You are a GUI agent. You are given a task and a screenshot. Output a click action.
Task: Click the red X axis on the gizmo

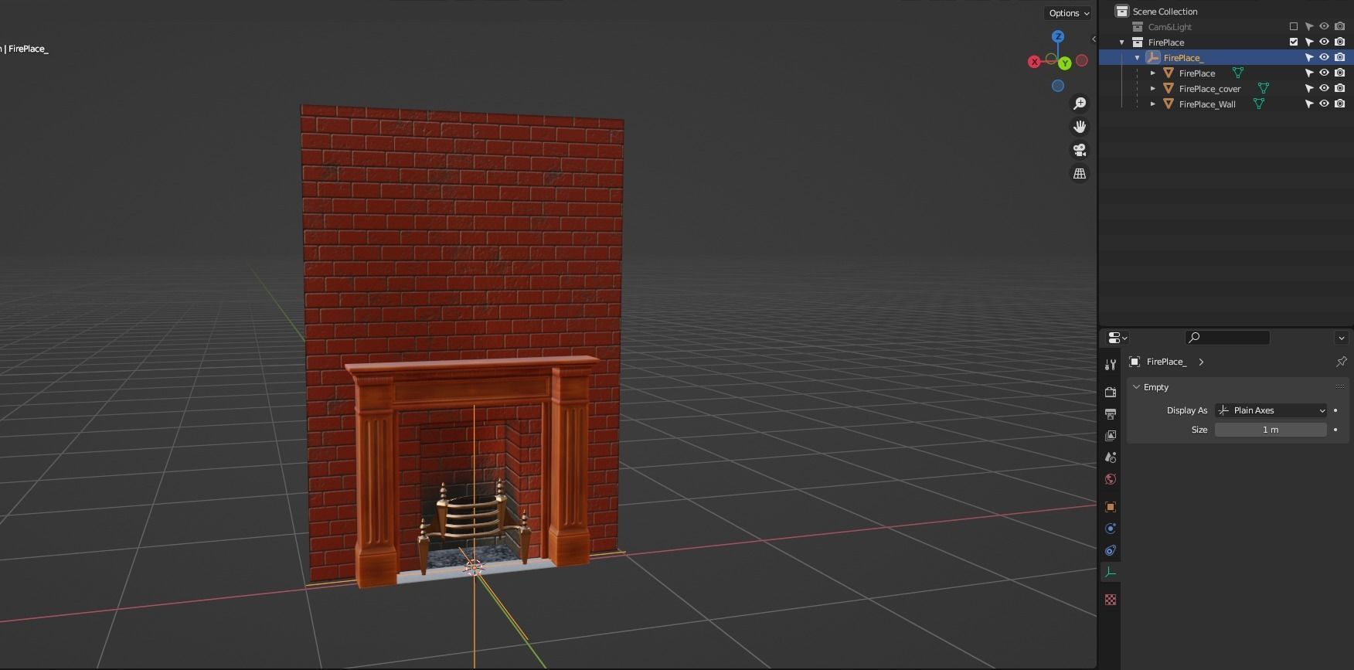tap(1034, 62)
